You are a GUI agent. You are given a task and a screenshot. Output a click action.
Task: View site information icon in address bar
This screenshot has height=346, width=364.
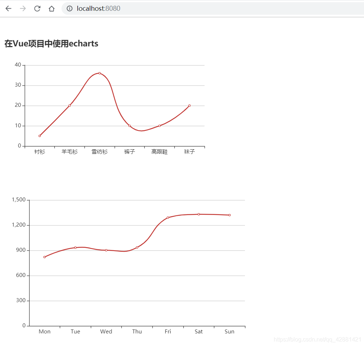pos(69,9)
